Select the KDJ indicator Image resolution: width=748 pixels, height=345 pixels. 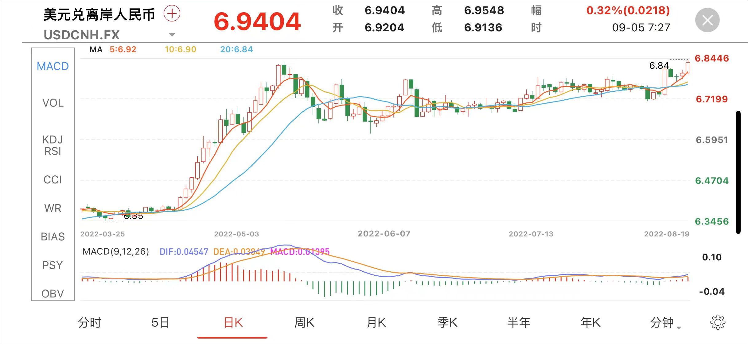point(53,140)
